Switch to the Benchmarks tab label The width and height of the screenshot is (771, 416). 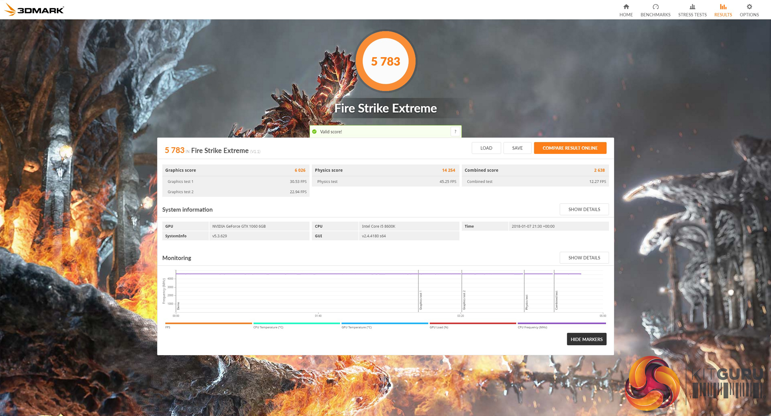click(x=655, y=15)
